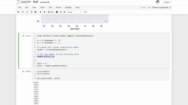Click the Jupyter logo
This screenshot has height=105, width=188.
[x=24, y=2]
